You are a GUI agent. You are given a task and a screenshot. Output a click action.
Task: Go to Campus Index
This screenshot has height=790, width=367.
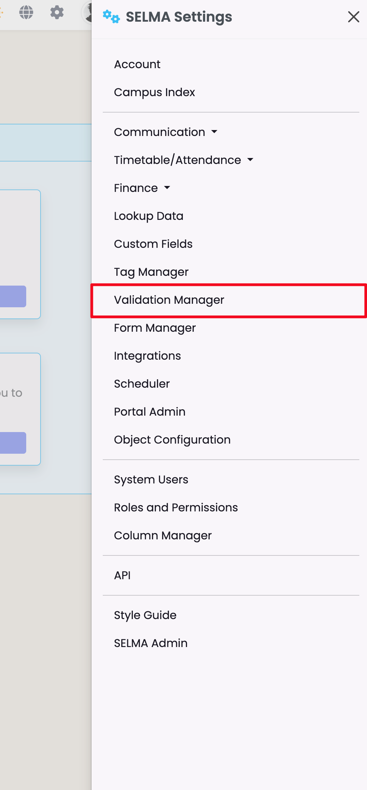(154, 92)
